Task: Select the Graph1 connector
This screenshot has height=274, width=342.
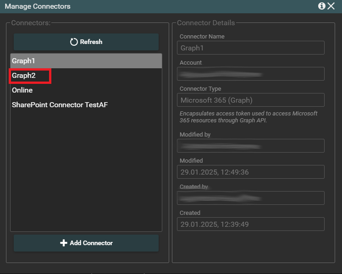Action: coord(24,60)
